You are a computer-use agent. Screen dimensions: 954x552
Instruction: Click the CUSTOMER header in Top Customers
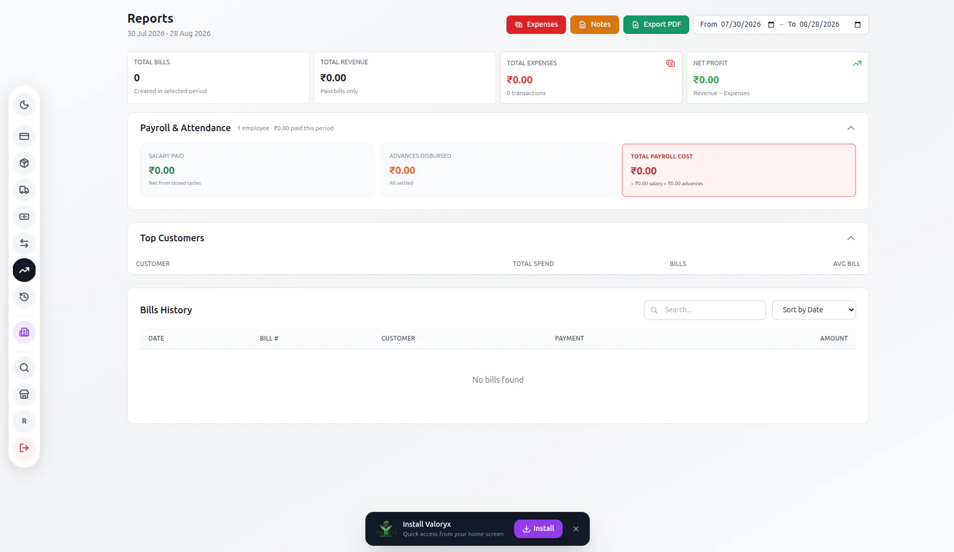point(153,264)
